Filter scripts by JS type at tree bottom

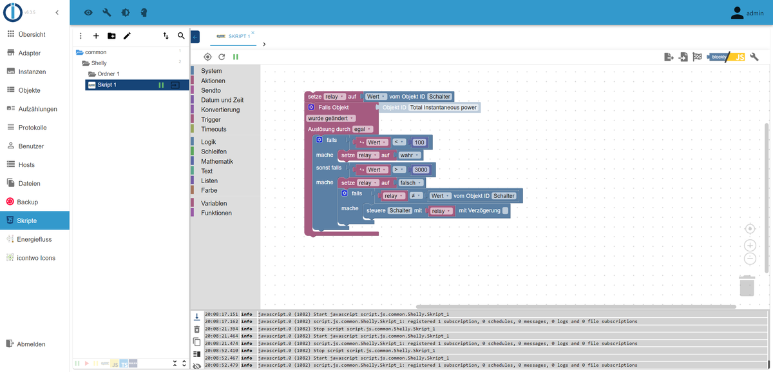(x=115, y=364)
